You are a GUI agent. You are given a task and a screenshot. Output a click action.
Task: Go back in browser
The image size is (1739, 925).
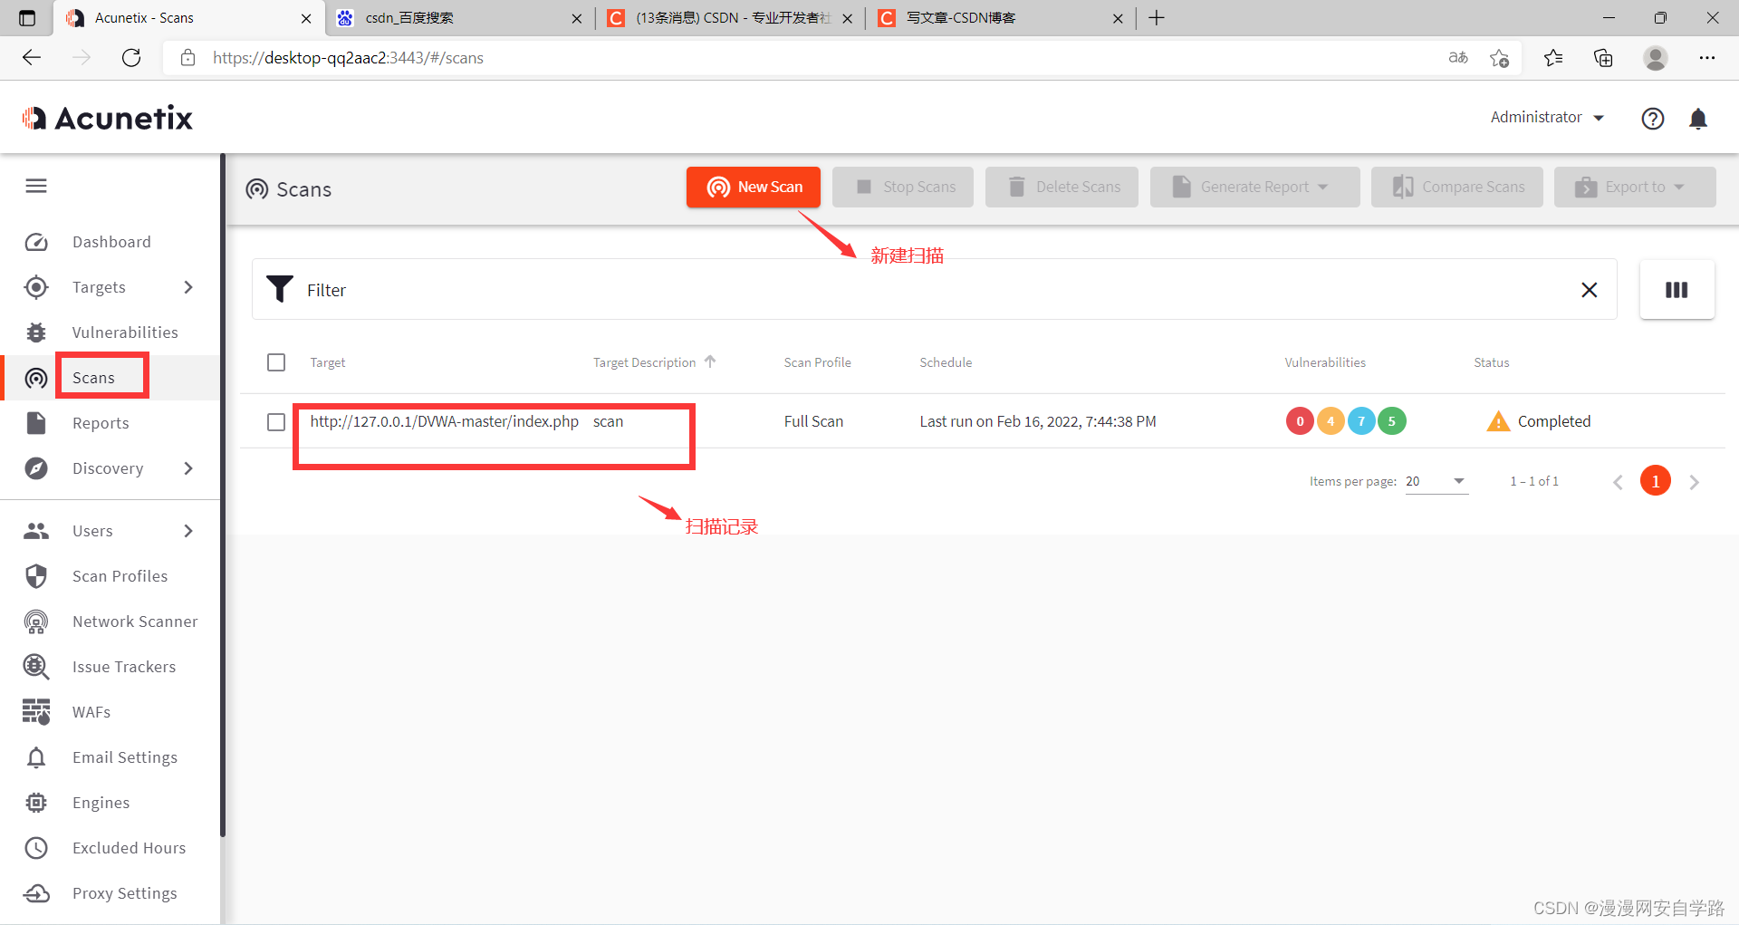coord(32,58)
